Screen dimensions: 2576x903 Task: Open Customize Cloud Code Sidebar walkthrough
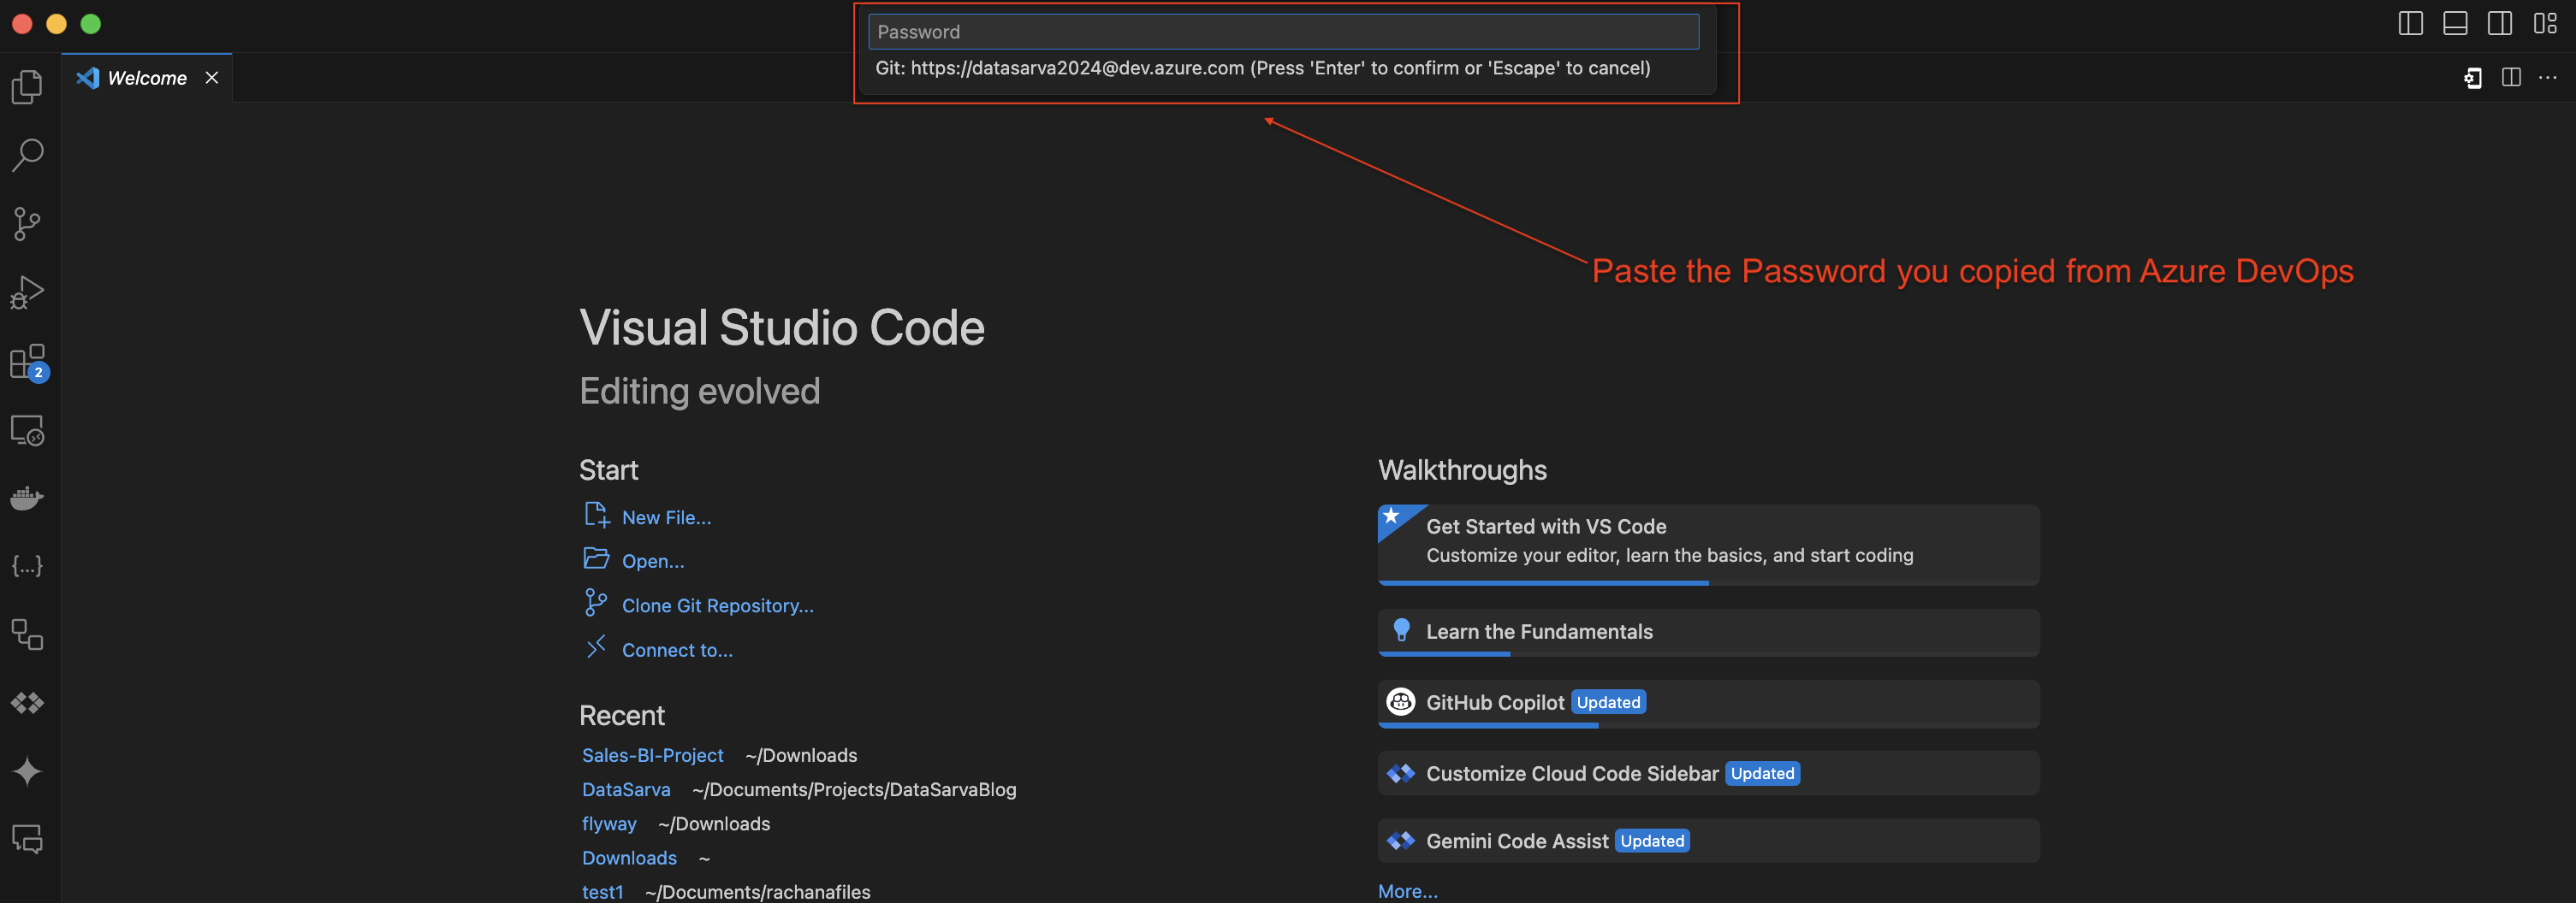click(x=1708, y=773)
